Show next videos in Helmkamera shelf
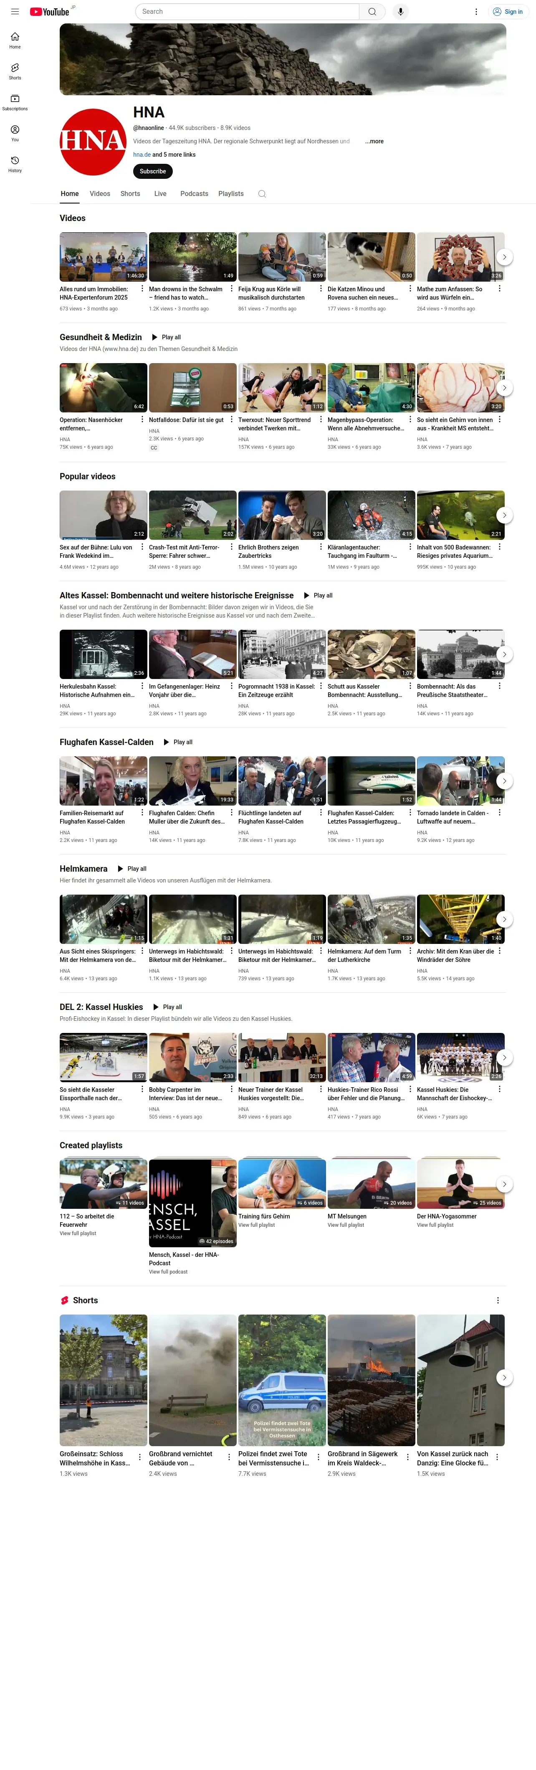Viewport: 536px width, 1770px height. [504, 919]
